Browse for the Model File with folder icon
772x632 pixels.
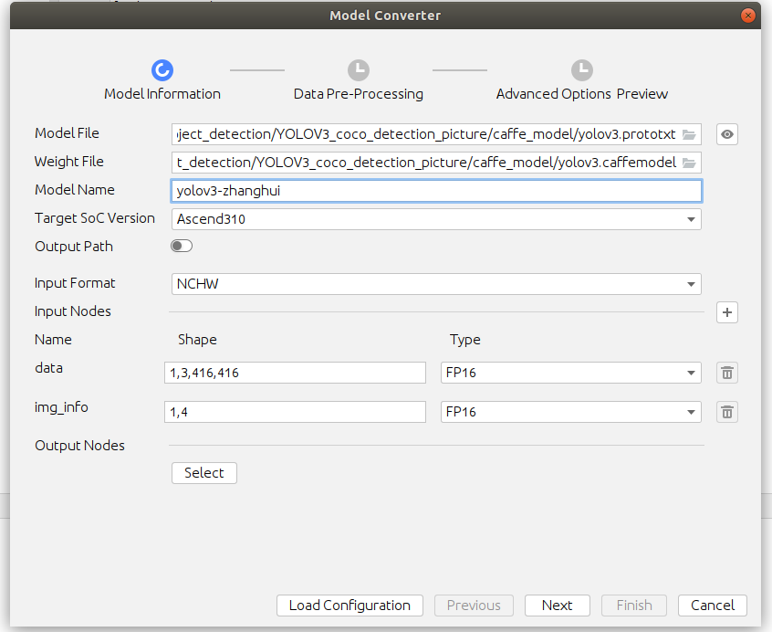[x=689, y=134]
